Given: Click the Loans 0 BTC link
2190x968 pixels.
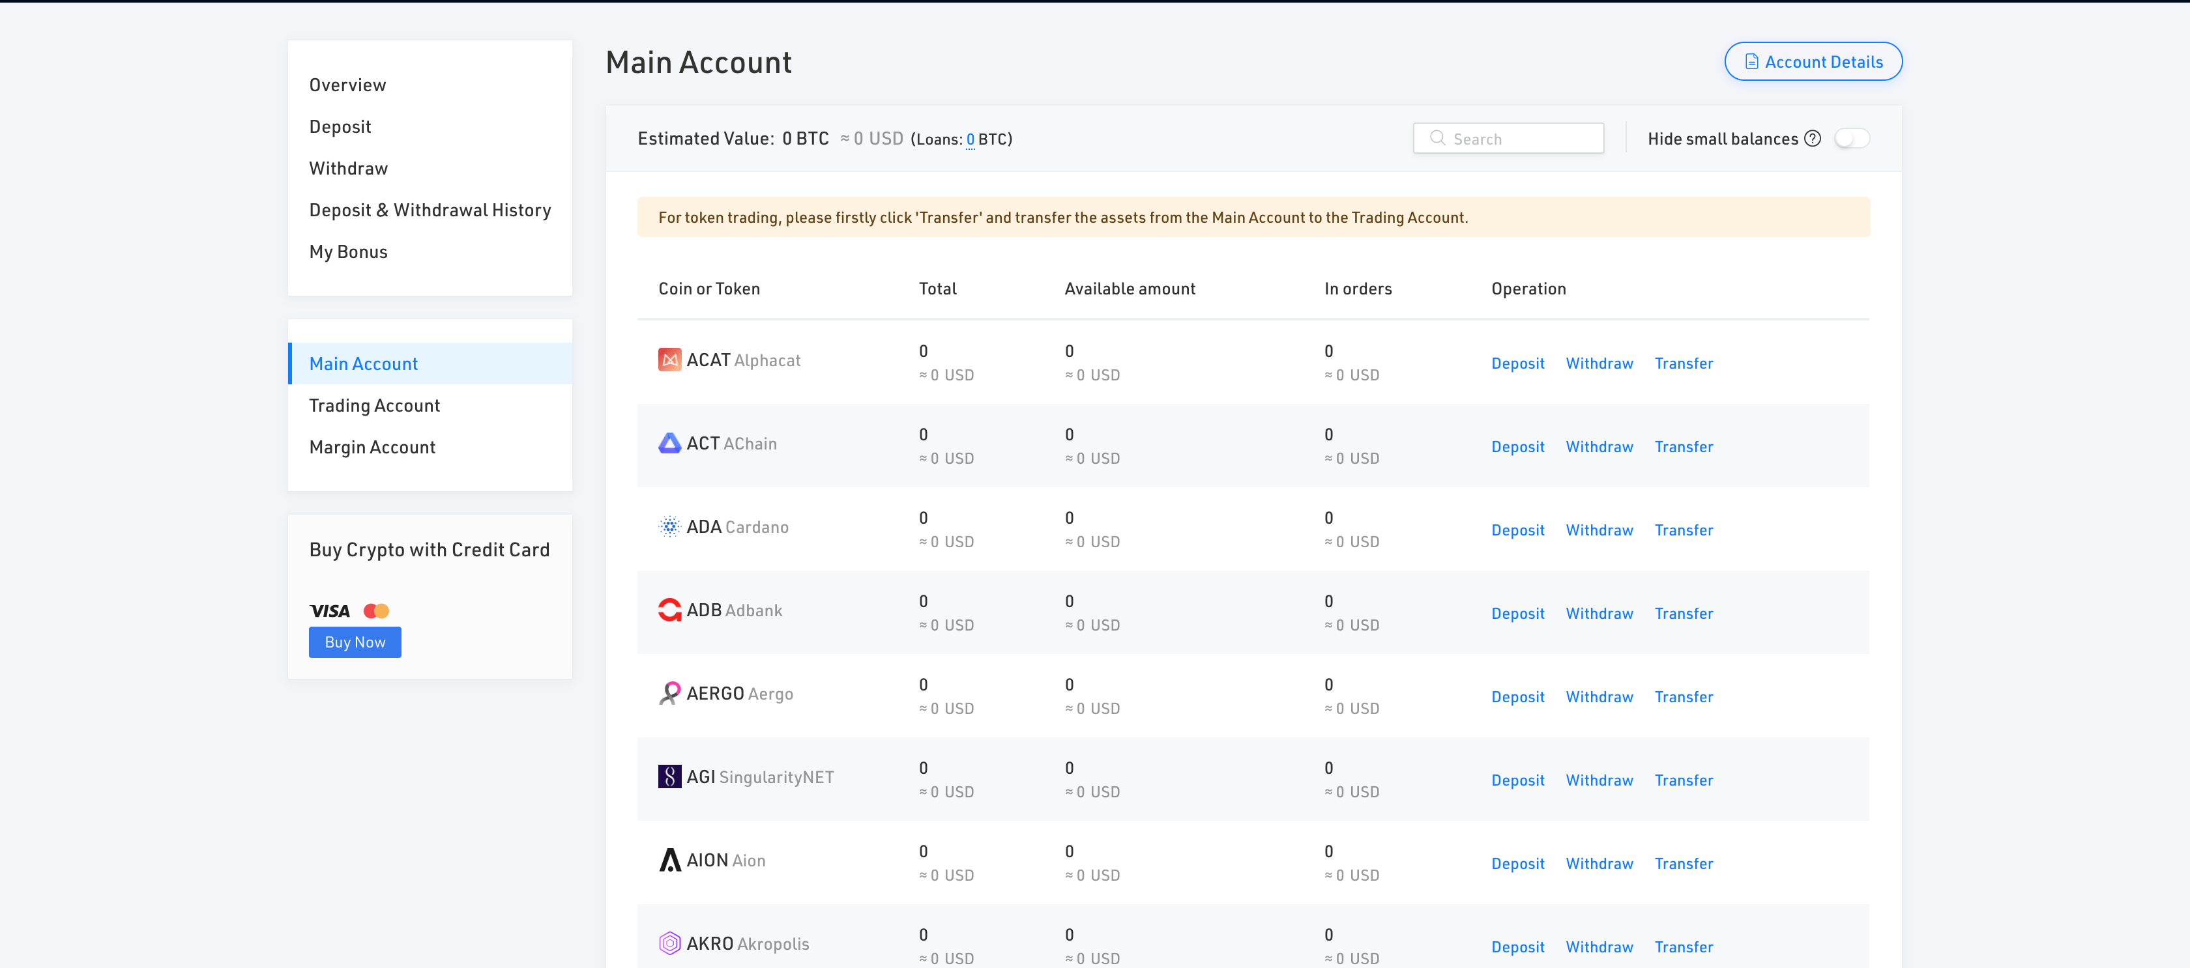Looking at the screenshot, I should pos(970,139).
